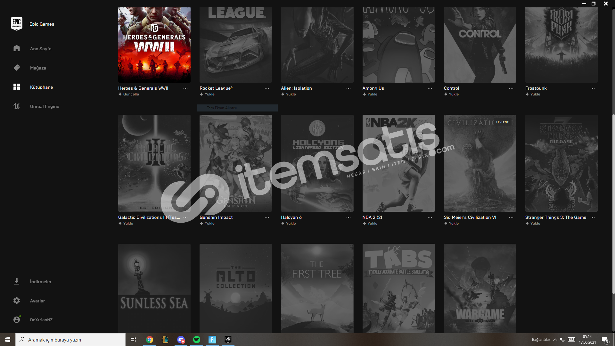Open Ana Sayfa home icon
Image resolution: width=615 pixels, height=346 pixels.
[17, 48]
